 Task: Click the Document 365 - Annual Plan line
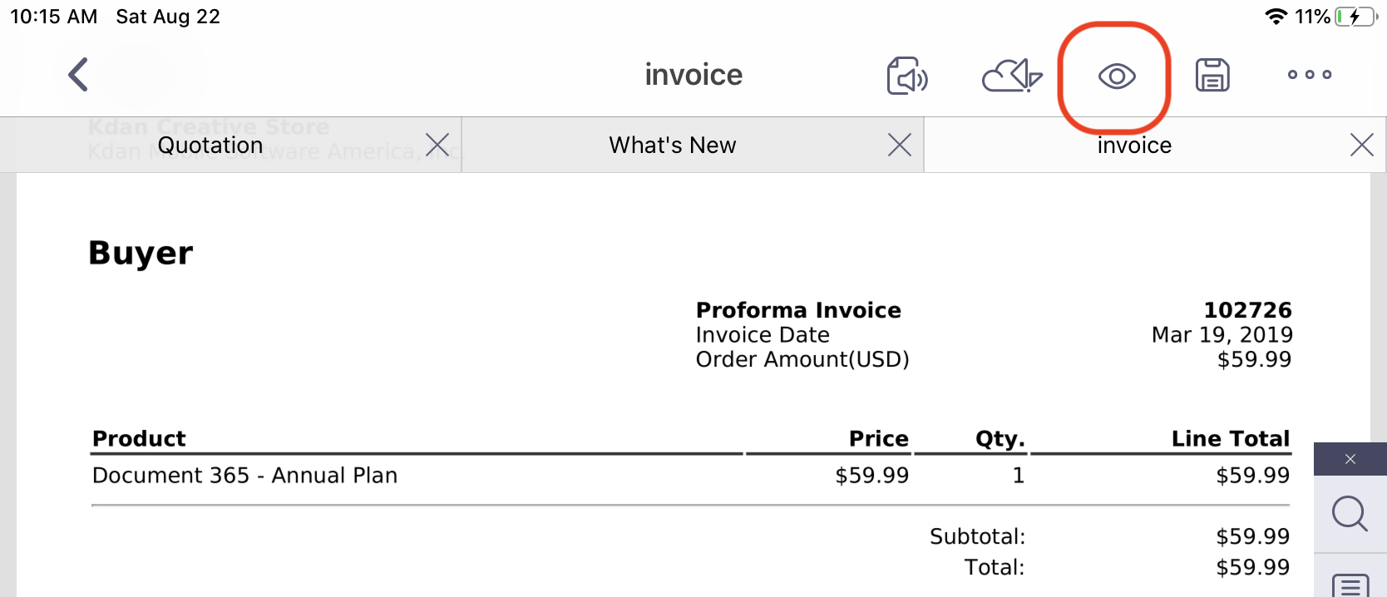[244, 476]
